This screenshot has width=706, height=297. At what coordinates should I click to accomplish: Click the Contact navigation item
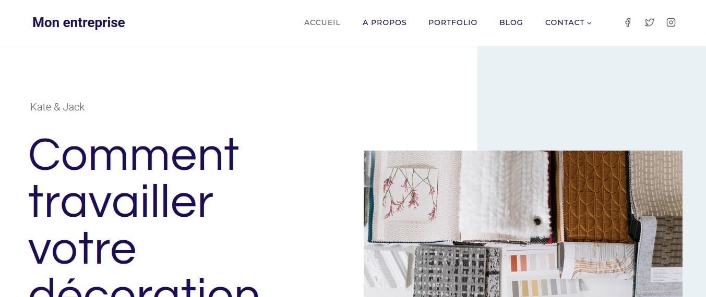(x=565, y=22)
